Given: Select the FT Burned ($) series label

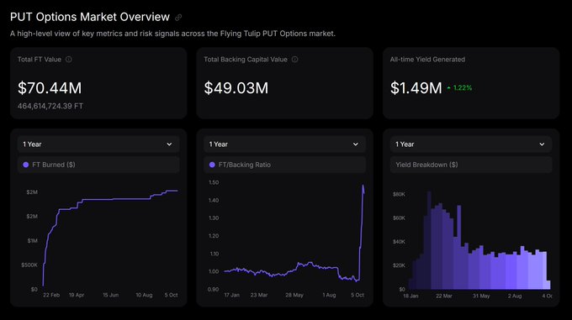Looking at the screenshot, I should 54,165.
